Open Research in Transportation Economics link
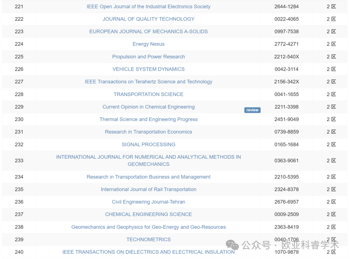This screenshot has width=350, height=259. click(148, 132)
